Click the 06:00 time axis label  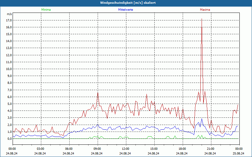point(69,149)
